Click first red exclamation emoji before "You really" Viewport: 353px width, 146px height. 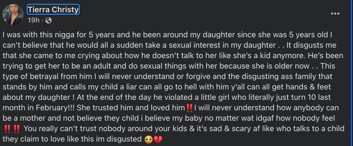[7, 129]
